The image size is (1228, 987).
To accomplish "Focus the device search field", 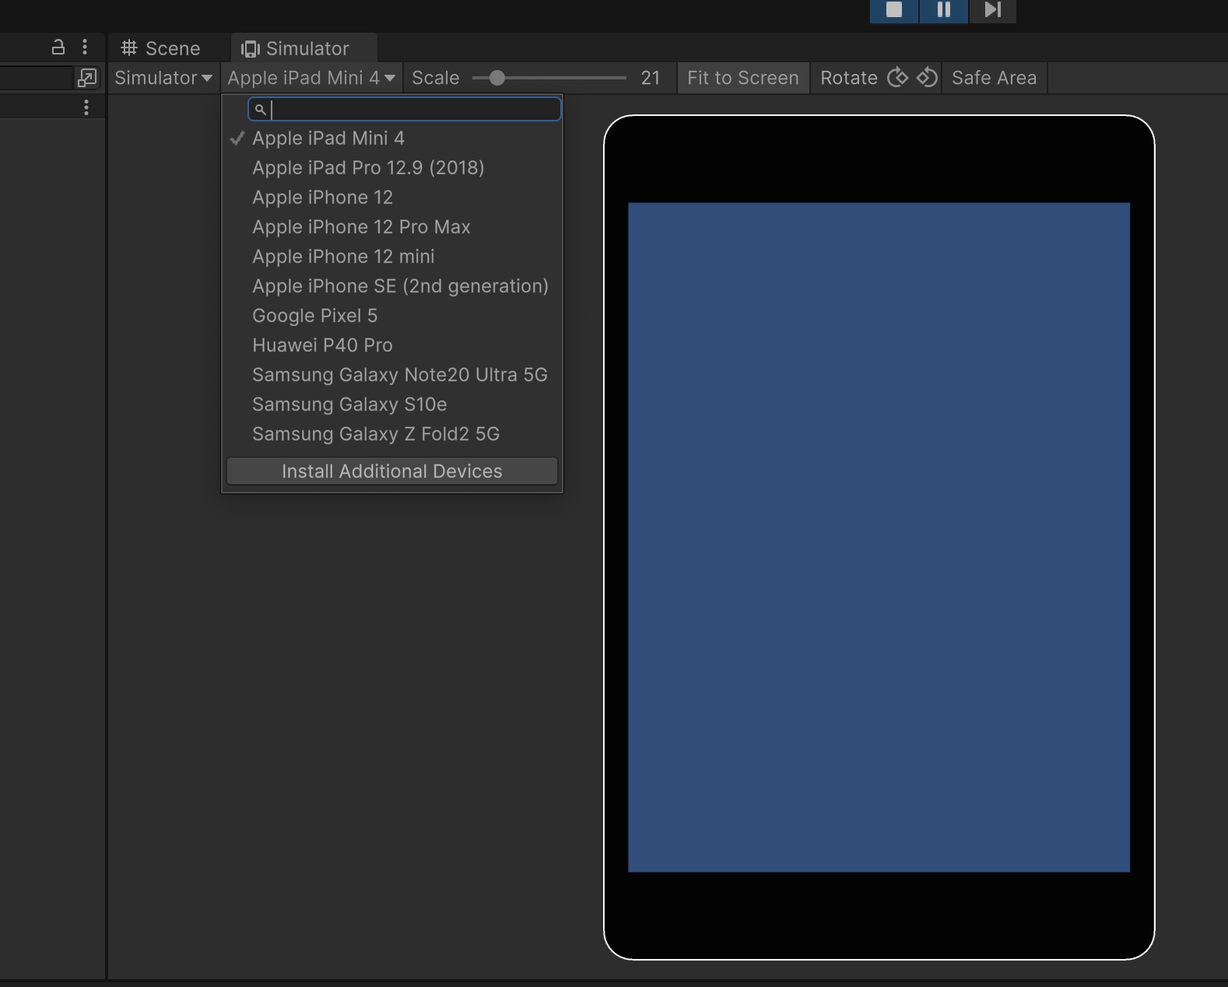I will click(405, 109).
